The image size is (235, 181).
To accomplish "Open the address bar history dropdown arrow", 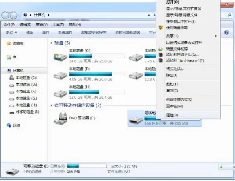I will click(x=149, y=15).
